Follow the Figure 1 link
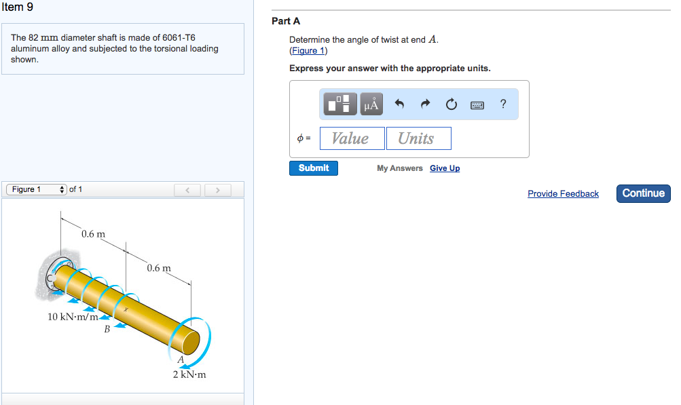This screenshot has width=681, height=405. point(308,51)
